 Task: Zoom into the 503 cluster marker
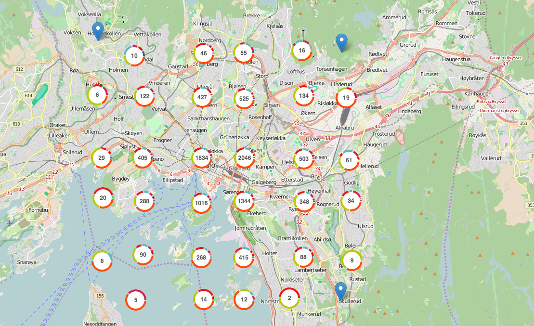[x=303, y=159]
